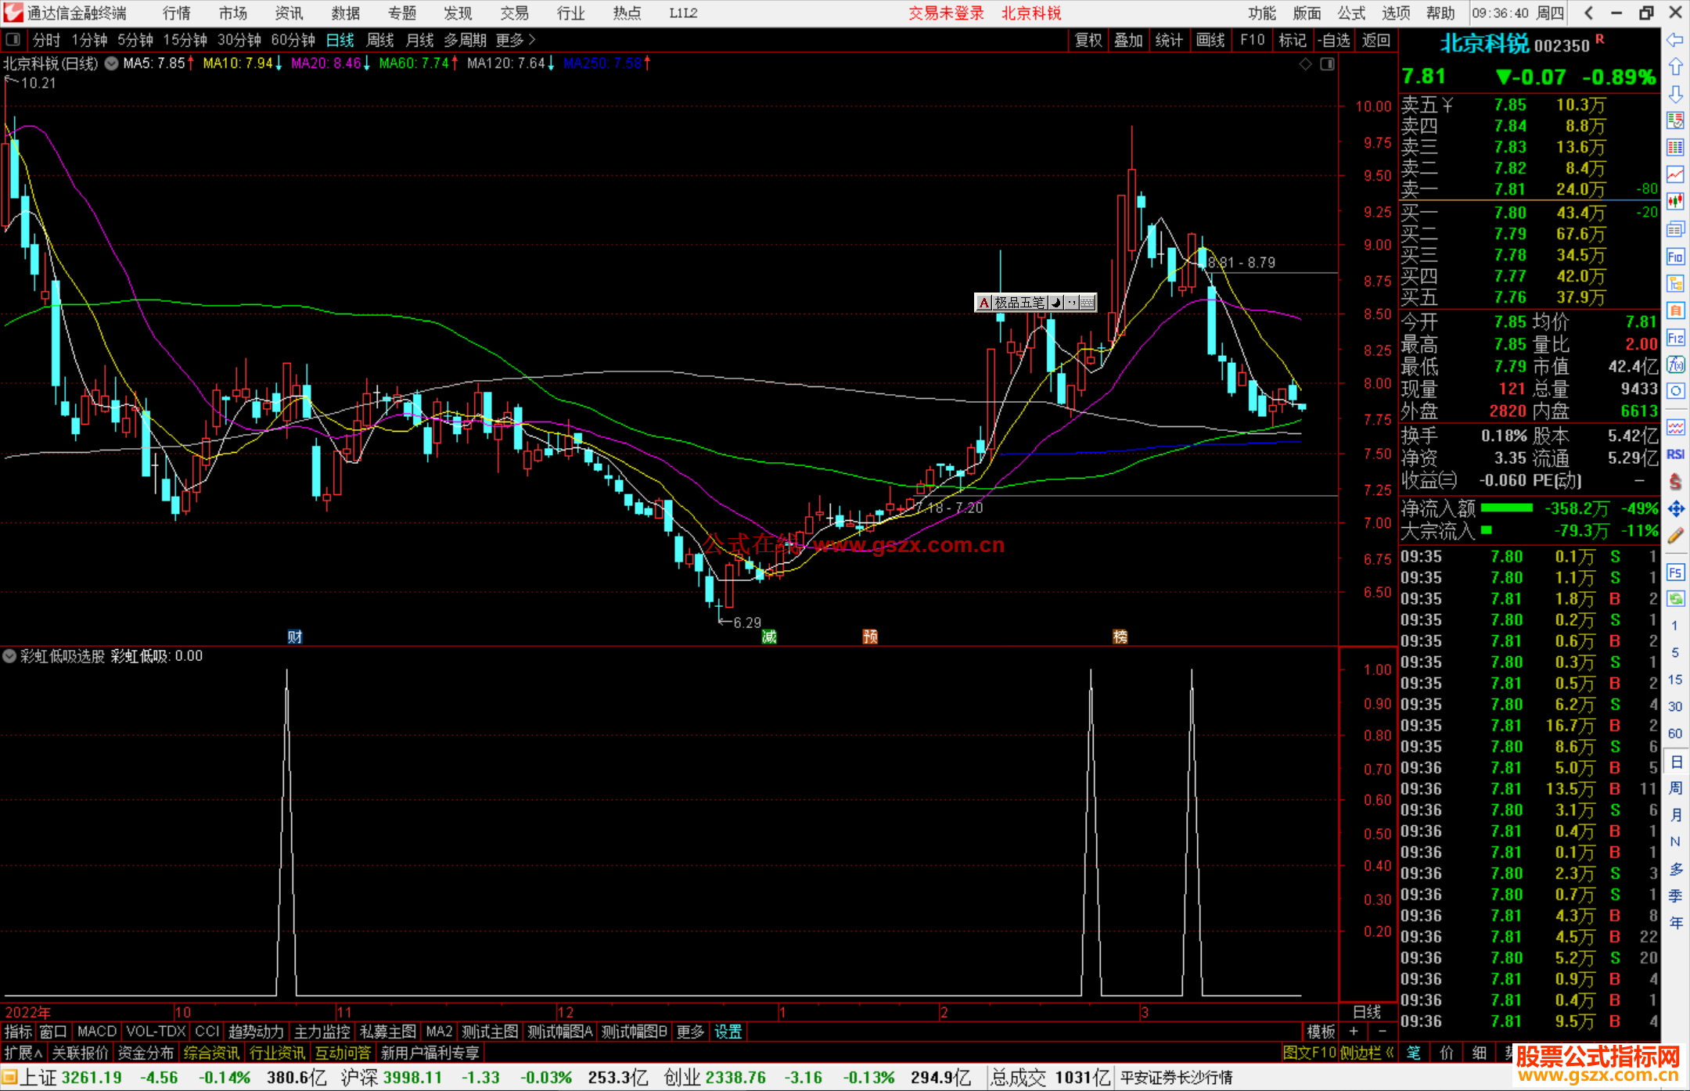1690x1091 pixels.
Task: Click the f(x) formula icon in sidebar
Action: click(1675, 364)
